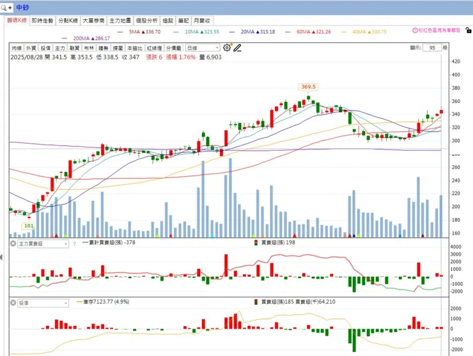Image resolution: width=473 pixels, height=356 pixels.
Task: Open the 日線 period dropdown
Action: click(203, 48)
